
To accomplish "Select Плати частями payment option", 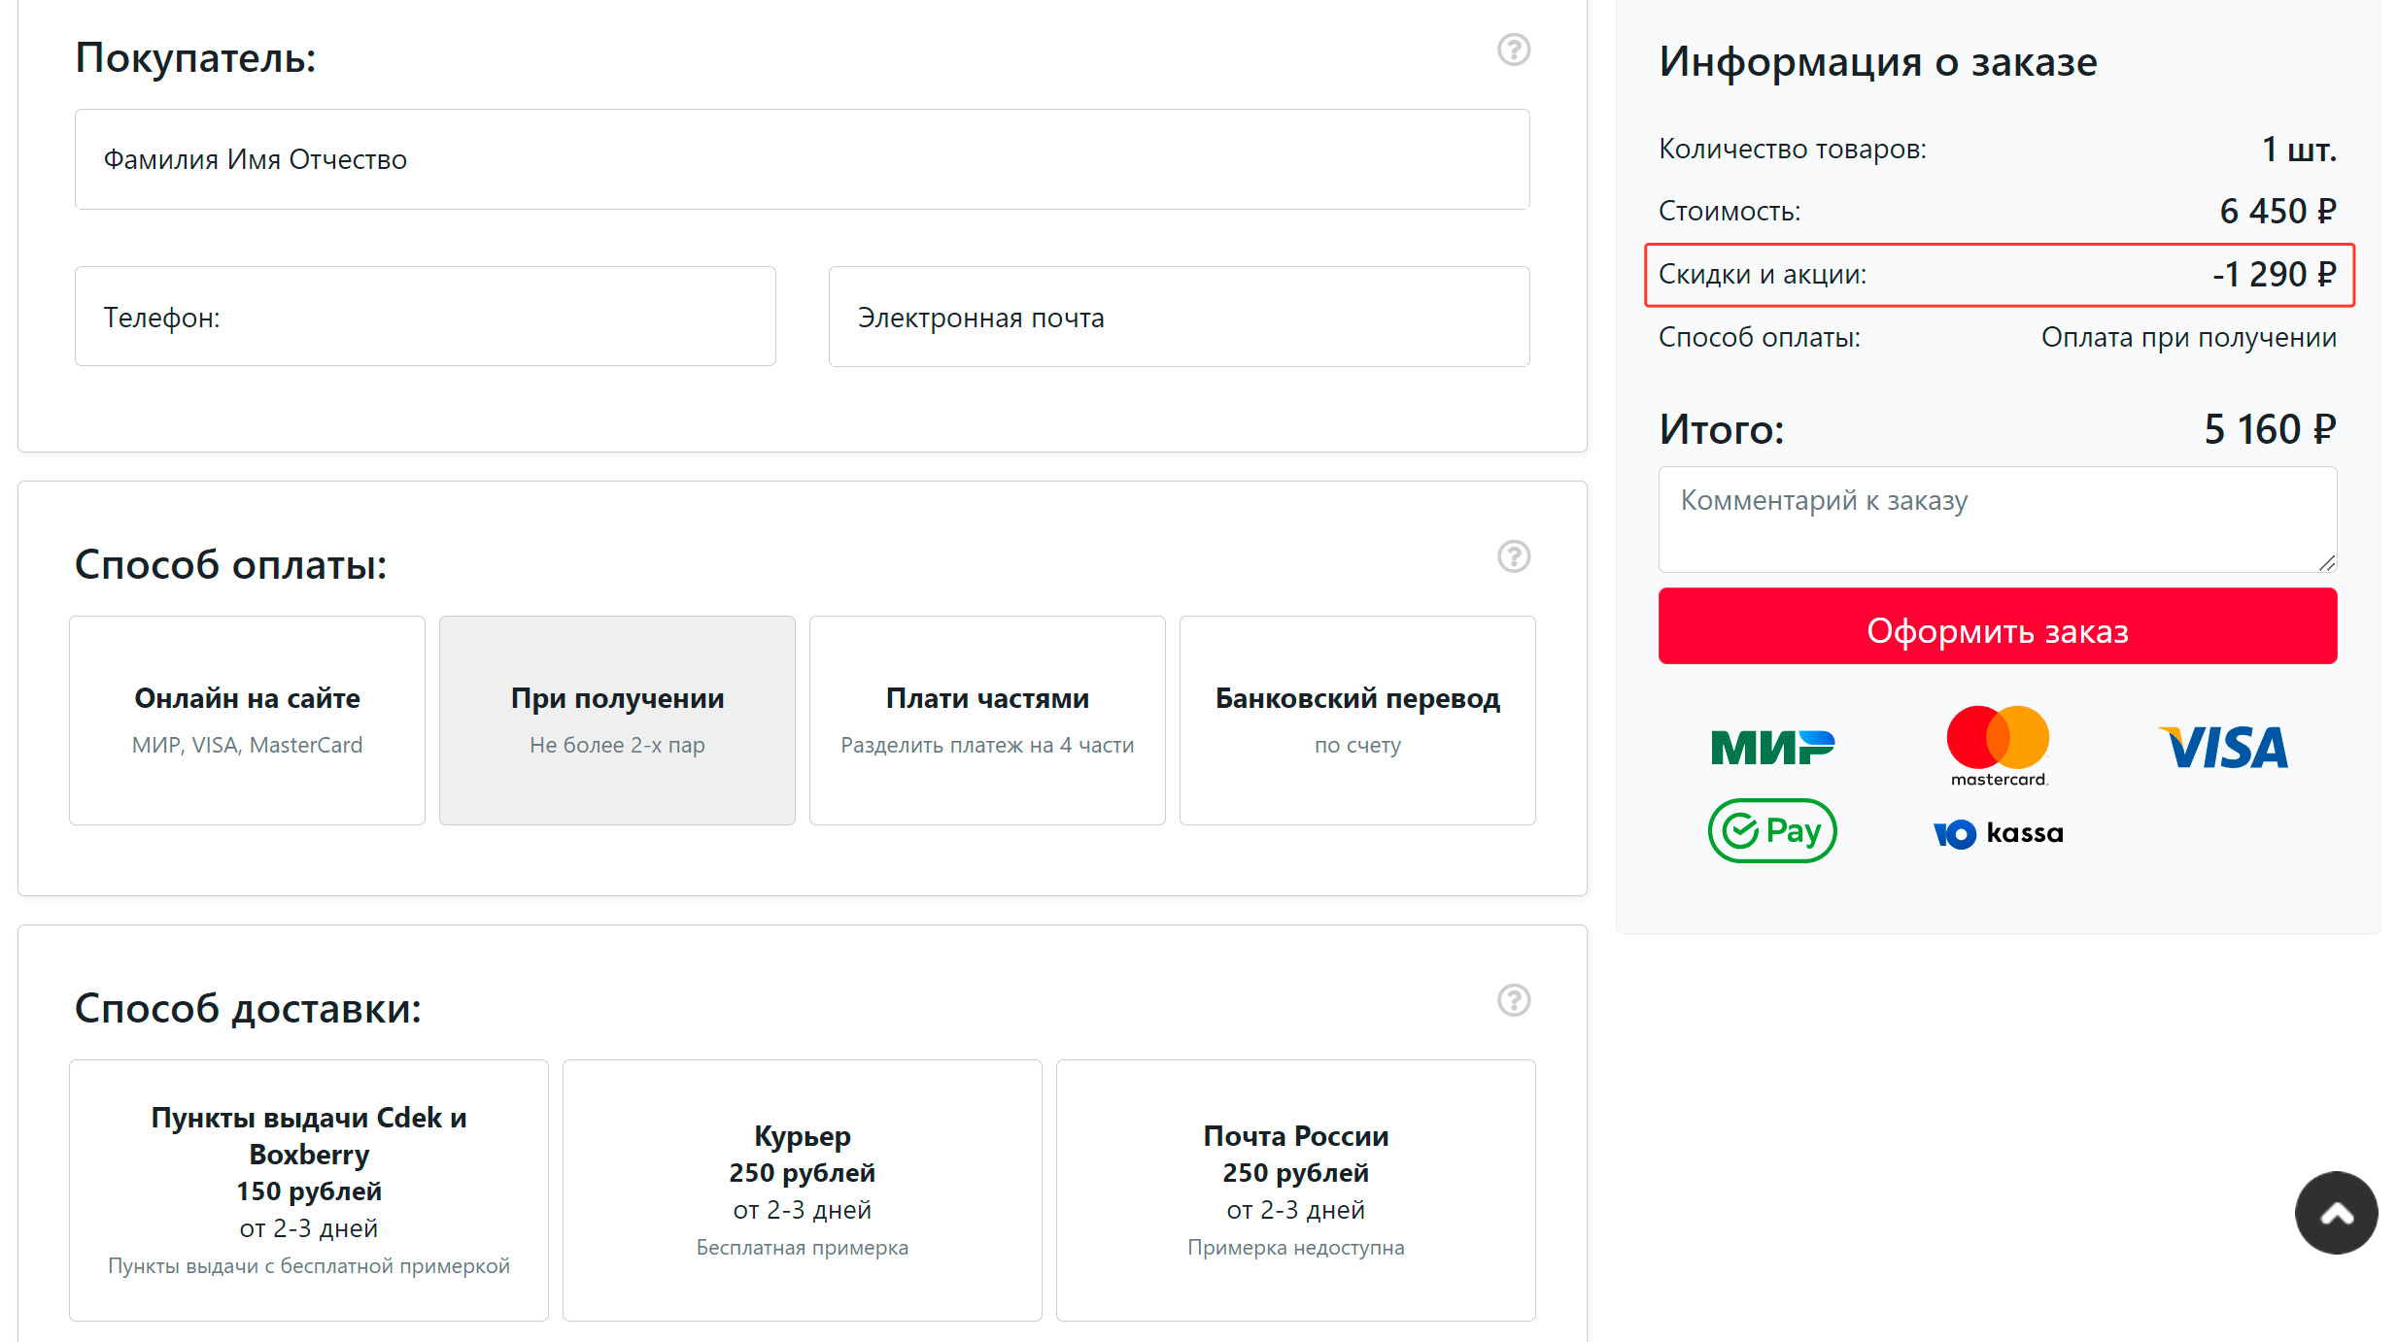I will [x=987, y=721].
